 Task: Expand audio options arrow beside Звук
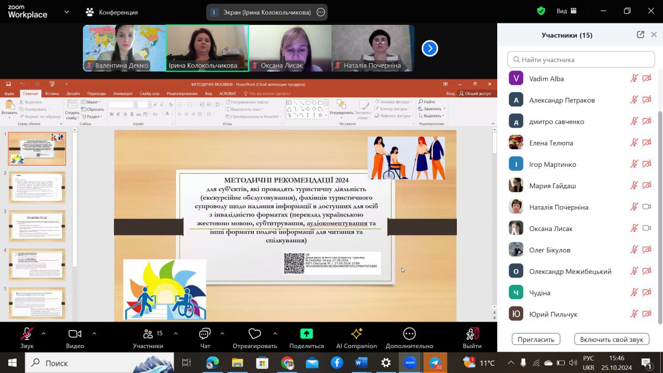(x=44, y=334)
